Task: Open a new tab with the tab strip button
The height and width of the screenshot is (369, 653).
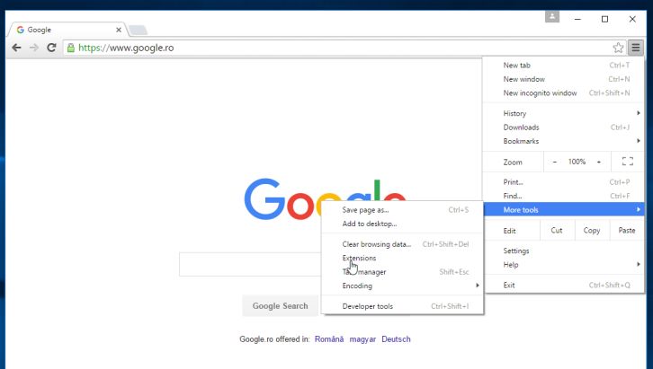Action: (138, 30)
